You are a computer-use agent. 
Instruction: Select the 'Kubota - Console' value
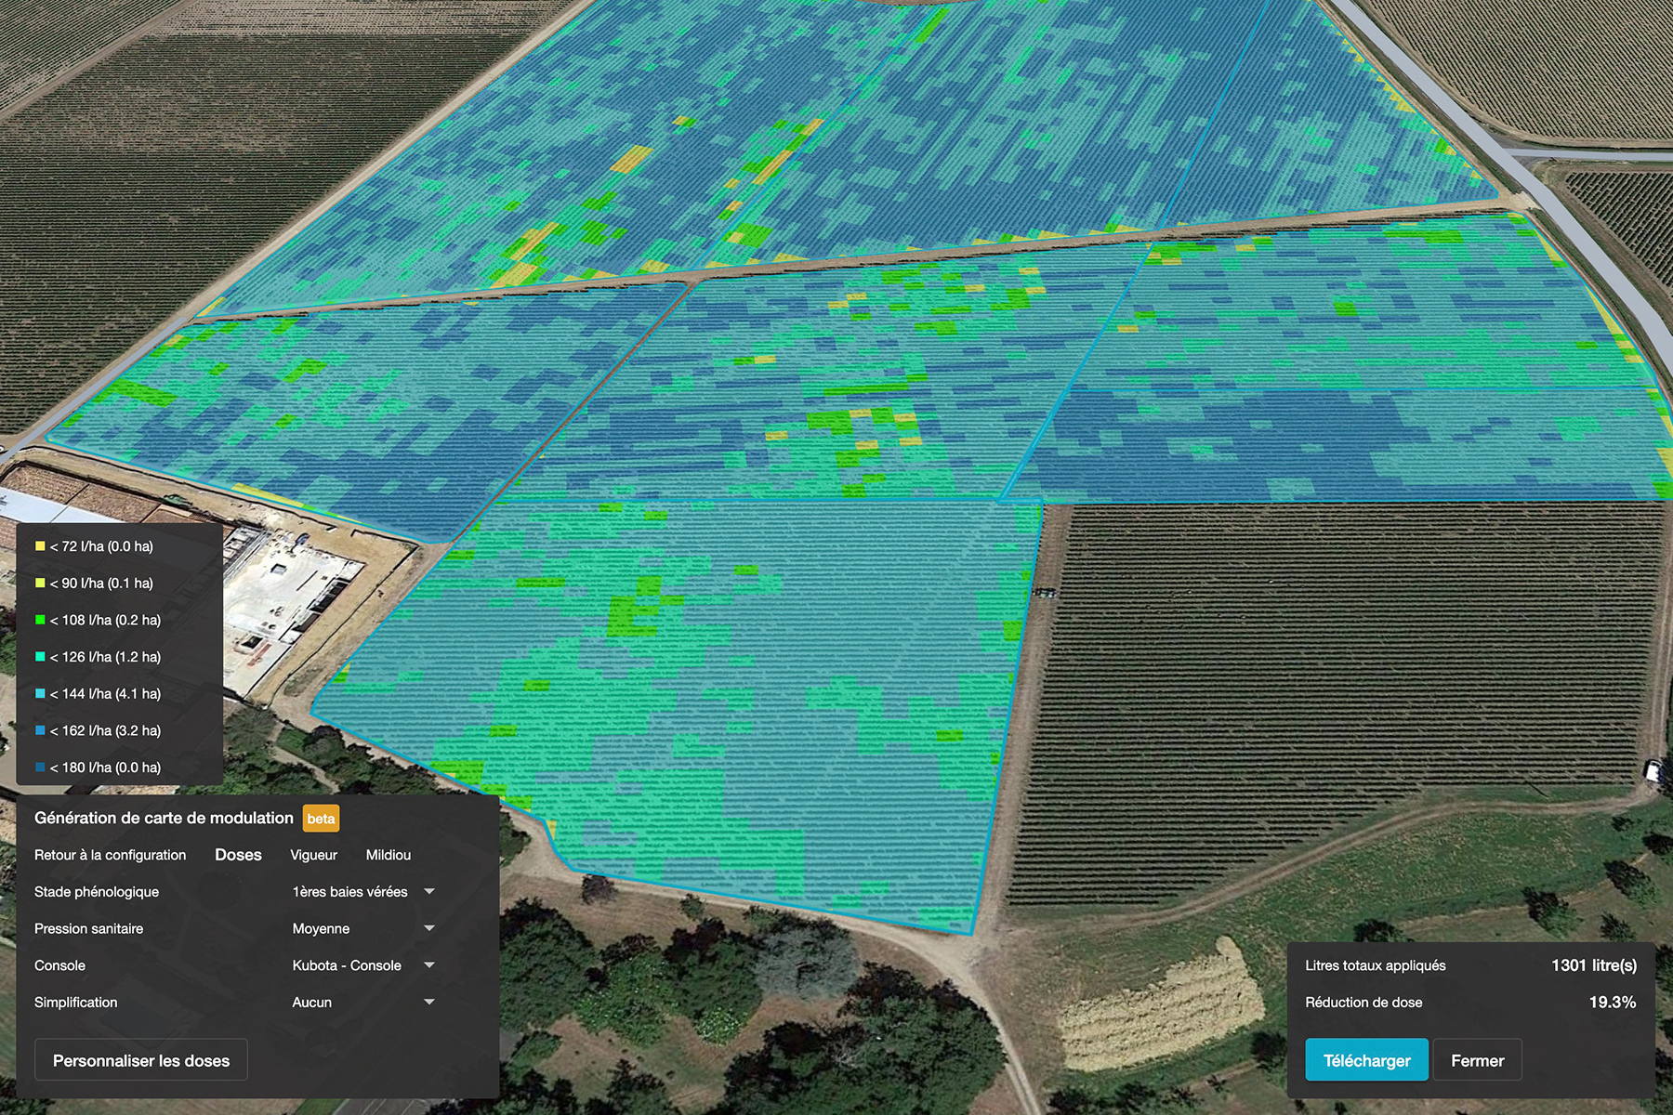pyautogui.click(x=347, y=965)
